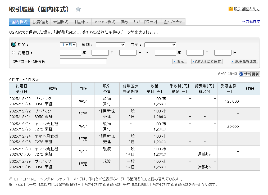Open the 口座 account dropdown
The height and width of the screenshot is (195, 268).
(160, 45)
